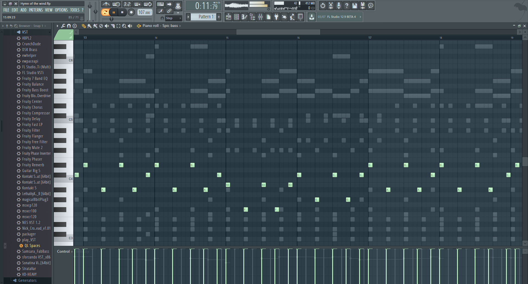Image resolution: width=528 pixels, height=284 pixels.
Task: Open the EDIT menu
Action: point(15,10)
